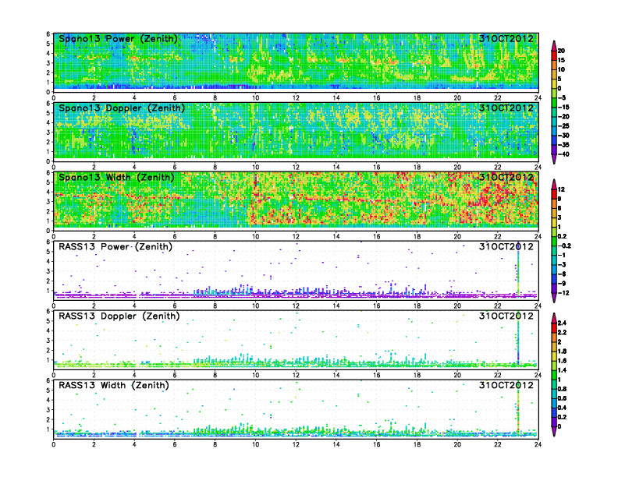Click the "15" label on the top colorbar

point(561,60)
